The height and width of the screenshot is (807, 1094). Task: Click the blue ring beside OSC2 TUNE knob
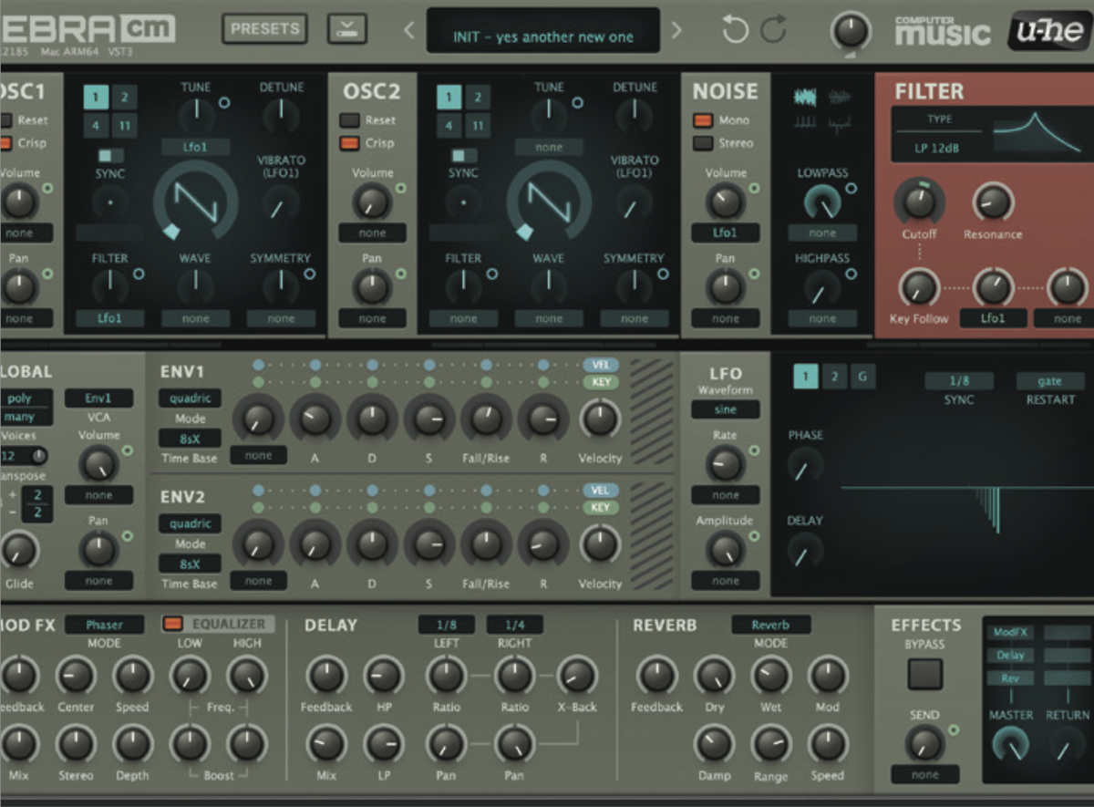coord(578,102)
